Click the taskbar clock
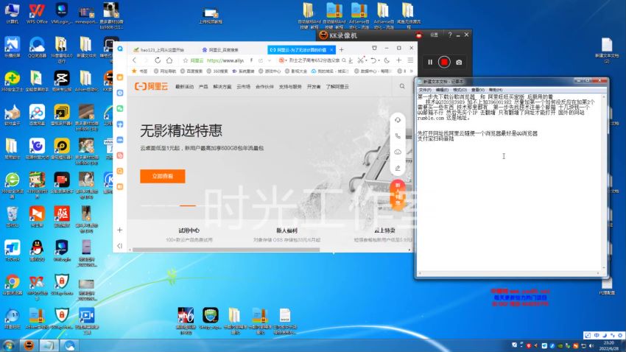Image resolution: width=626 pixels, height=352 pixels. coord(609,345)
